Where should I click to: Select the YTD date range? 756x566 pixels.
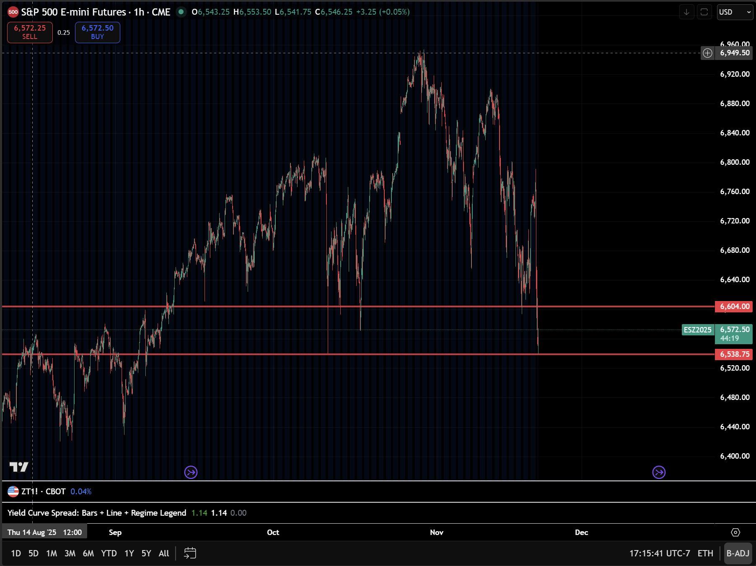point(109,553)
